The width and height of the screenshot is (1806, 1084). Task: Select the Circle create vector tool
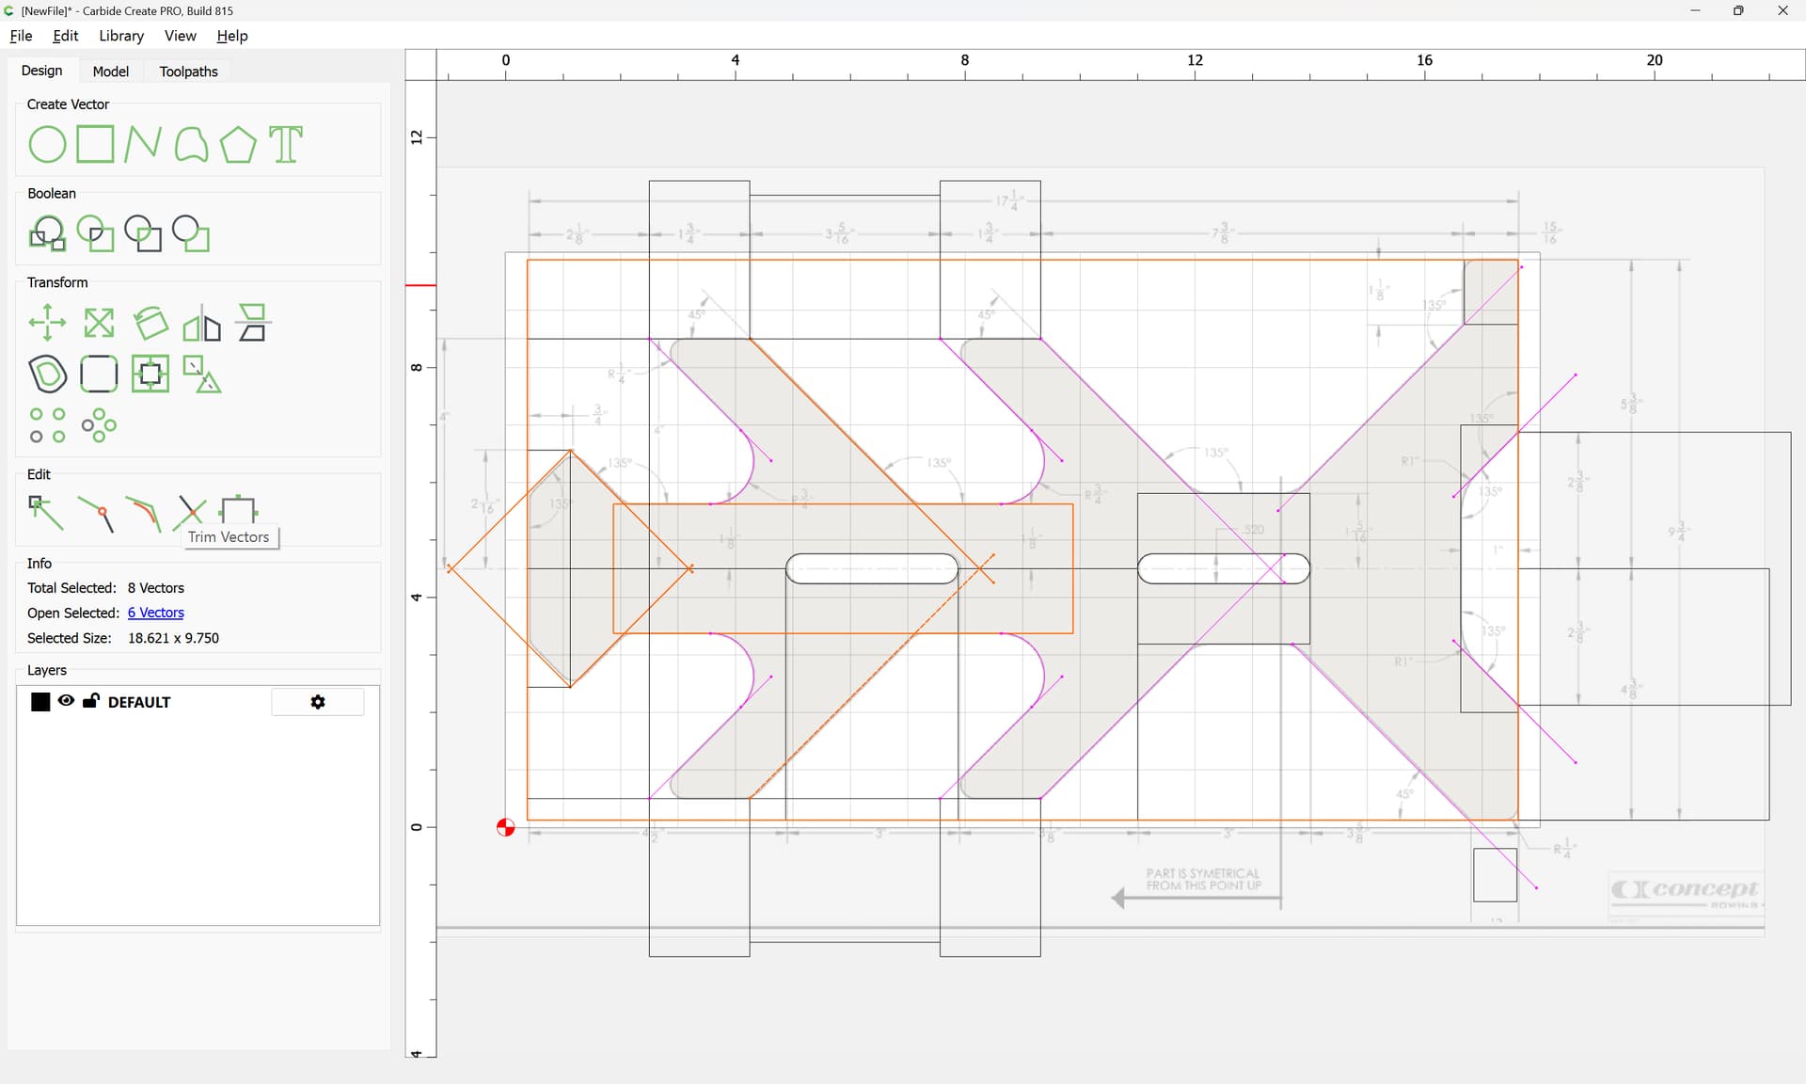coord(47,145)
